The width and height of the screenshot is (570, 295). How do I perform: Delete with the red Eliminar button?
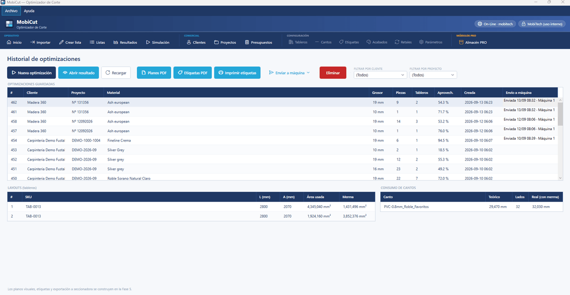click(333, 73)
